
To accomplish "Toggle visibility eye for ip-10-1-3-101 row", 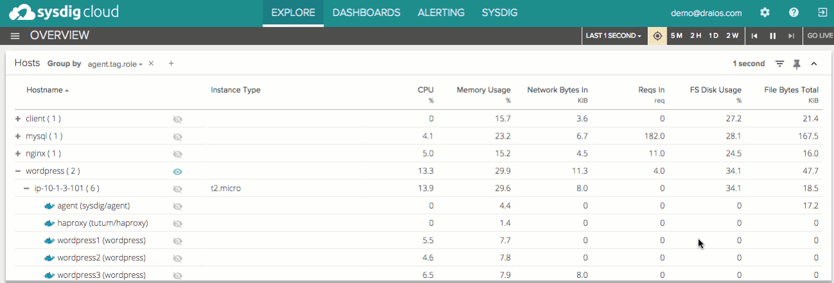I will [x=178, y=189].
